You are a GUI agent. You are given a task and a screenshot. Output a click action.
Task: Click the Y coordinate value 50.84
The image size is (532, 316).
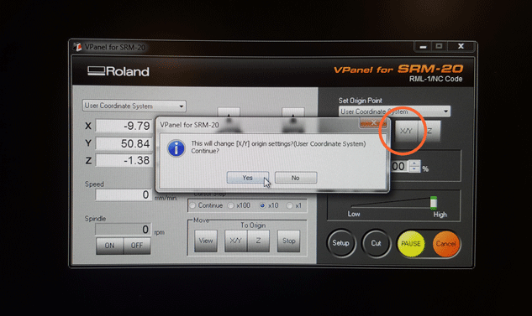pyautogui.click(x=124, y=143)
